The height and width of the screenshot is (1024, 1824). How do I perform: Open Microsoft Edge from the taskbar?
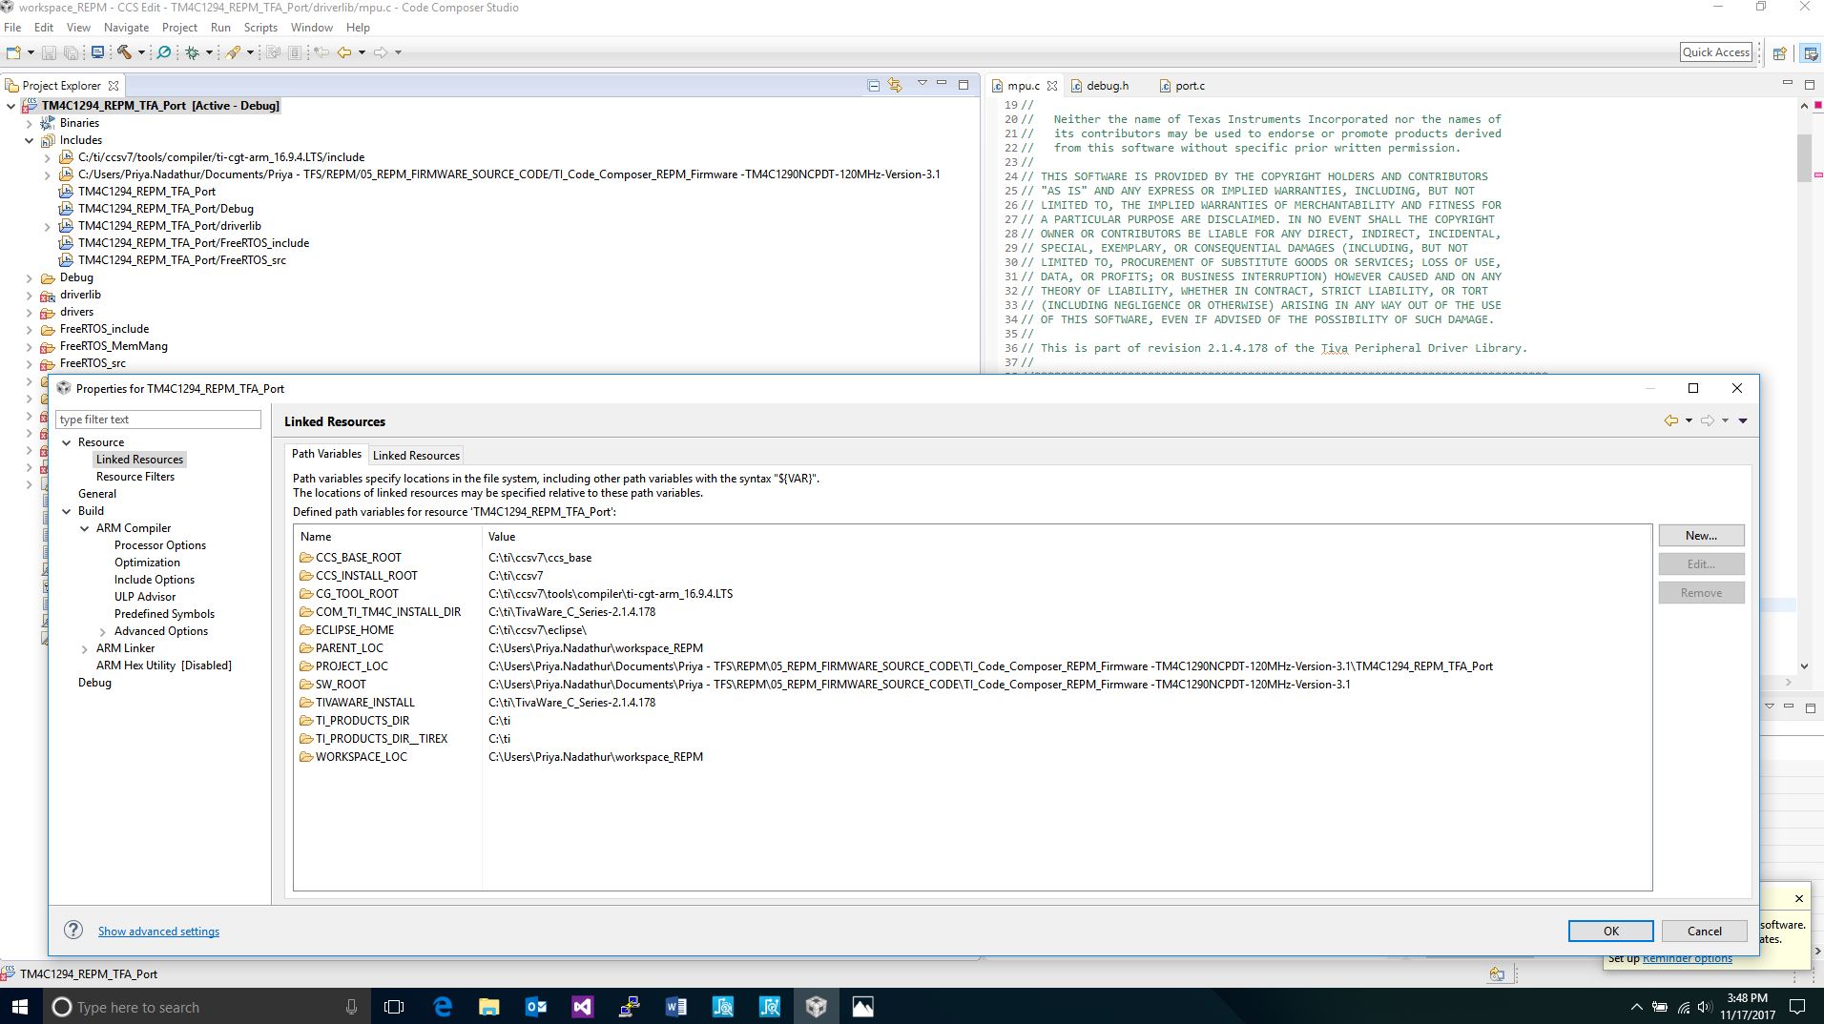point(443,1007)
